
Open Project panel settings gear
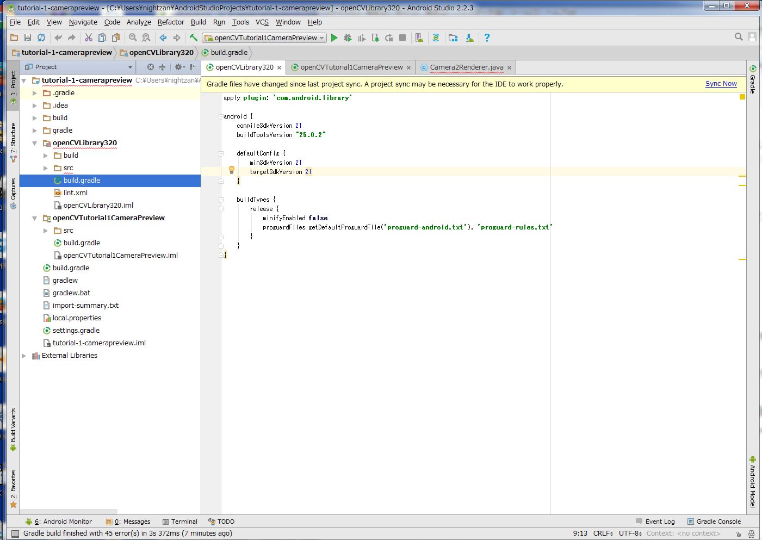tap(179, 67)
